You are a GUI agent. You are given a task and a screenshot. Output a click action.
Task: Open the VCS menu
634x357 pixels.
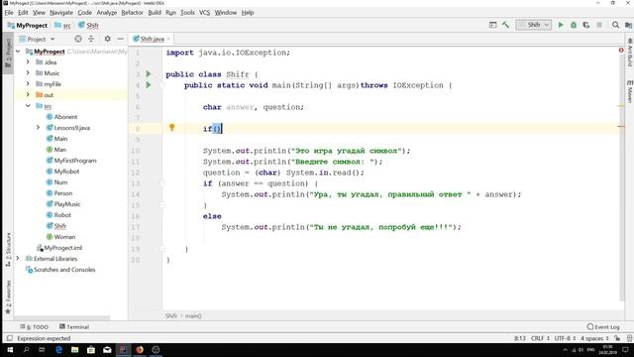coord(205,13)
